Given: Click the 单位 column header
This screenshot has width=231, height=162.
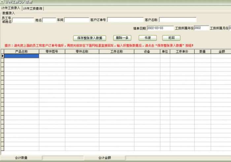Looking at the screenshot, I should pos(165,51).
